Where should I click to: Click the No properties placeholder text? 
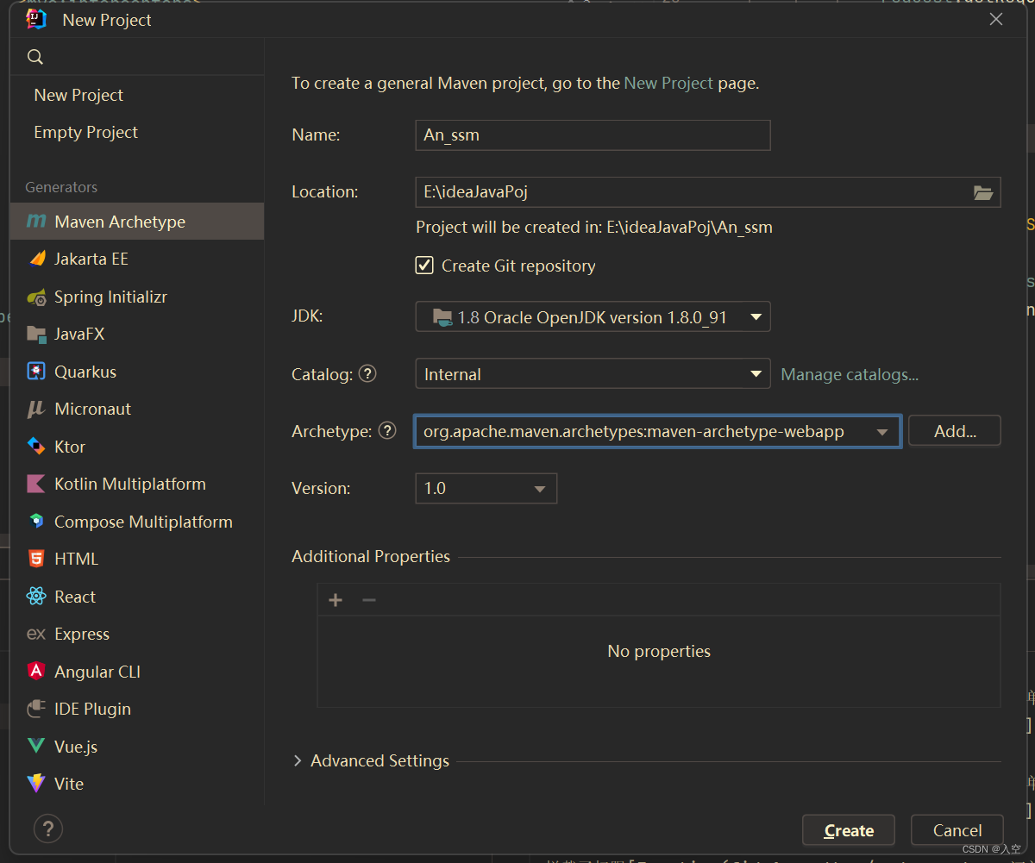pyautogui.click(x=659, y=651)
